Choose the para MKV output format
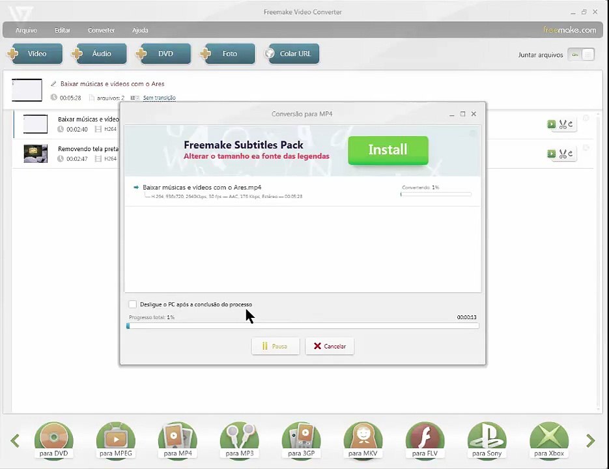 tap(363, 440)
